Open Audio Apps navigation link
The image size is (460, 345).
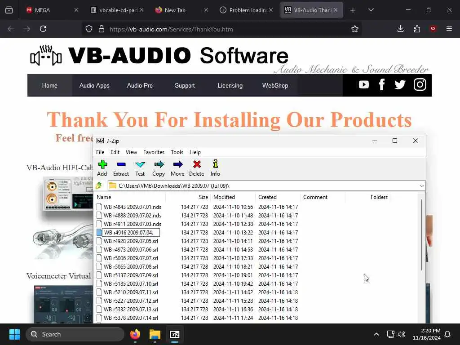pyautogui.click(x=94, y=85)
